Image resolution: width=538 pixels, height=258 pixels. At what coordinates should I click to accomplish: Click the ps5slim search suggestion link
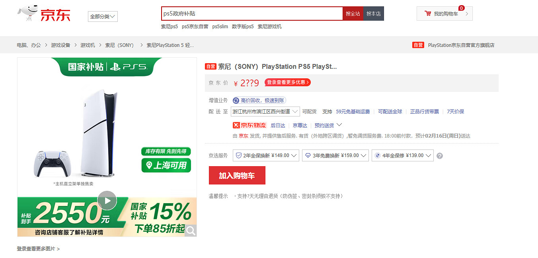pyautogui.click(x=220, y=26)
